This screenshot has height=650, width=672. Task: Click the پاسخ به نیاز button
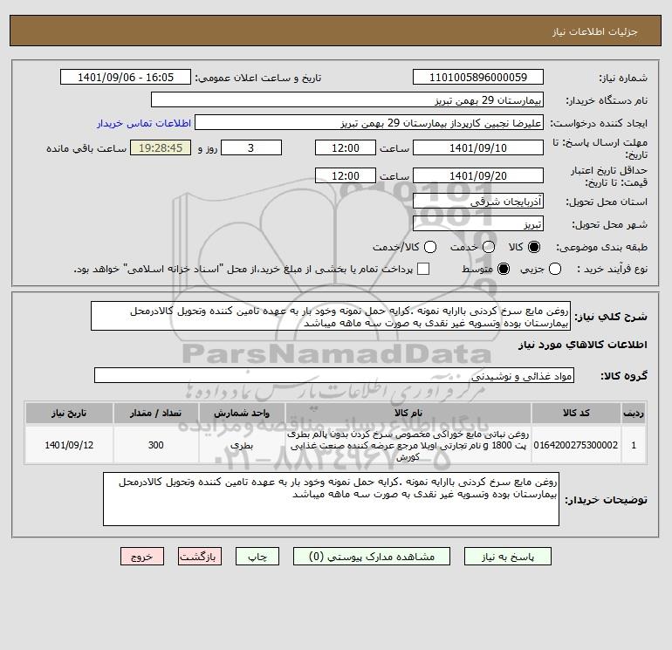(507, 557)
